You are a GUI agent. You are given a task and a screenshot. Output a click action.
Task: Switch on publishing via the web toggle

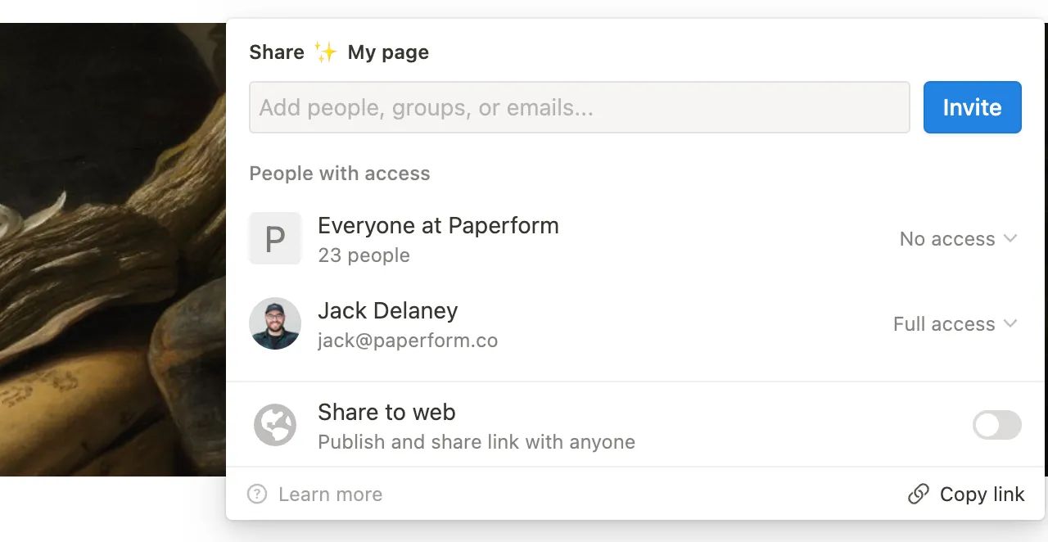point(996,424)
